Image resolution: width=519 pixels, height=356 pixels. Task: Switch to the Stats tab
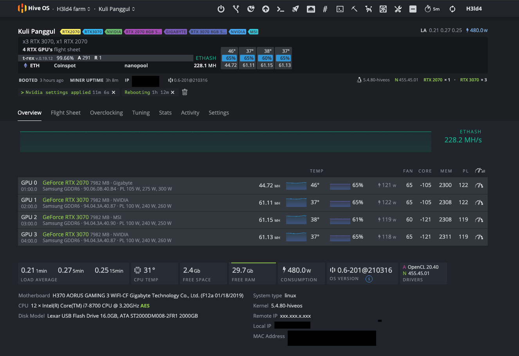point(165,113)
